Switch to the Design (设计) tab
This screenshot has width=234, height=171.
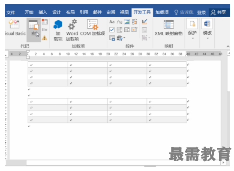coord(57,12)
